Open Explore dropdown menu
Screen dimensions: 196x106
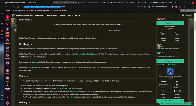coord(40,15)
